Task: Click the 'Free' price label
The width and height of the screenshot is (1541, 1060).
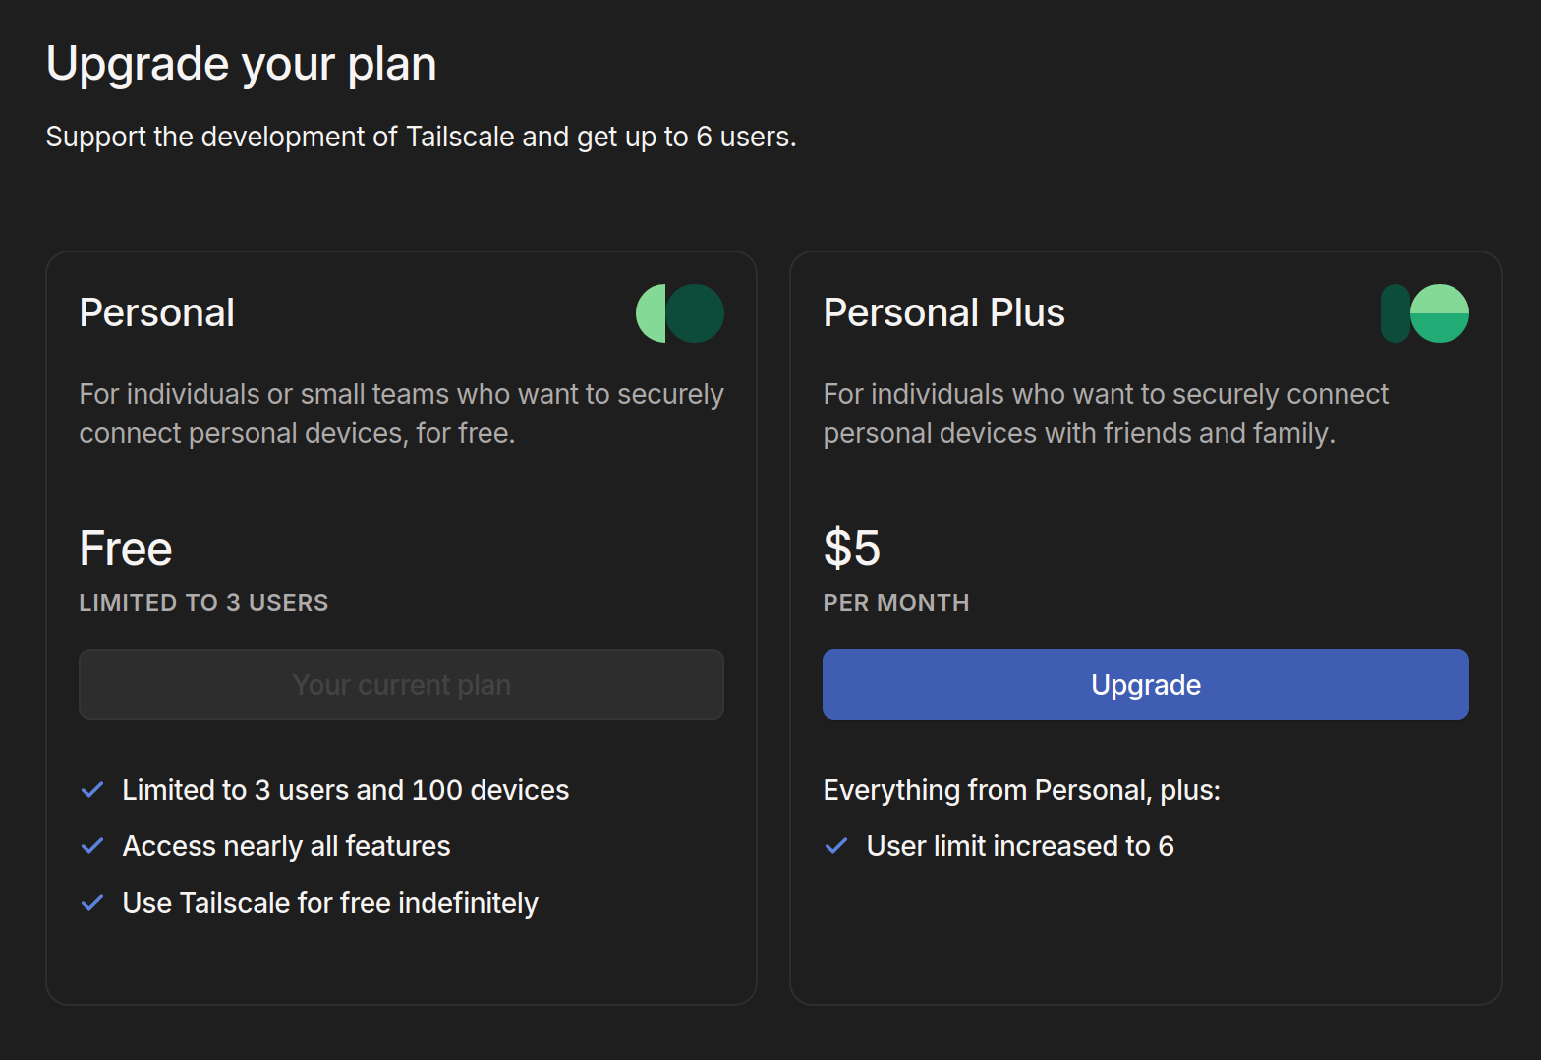Action: coord(126,548)
